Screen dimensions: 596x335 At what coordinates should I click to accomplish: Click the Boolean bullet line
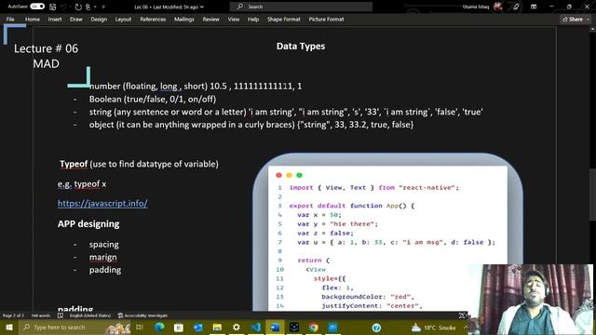pos(153,100)
